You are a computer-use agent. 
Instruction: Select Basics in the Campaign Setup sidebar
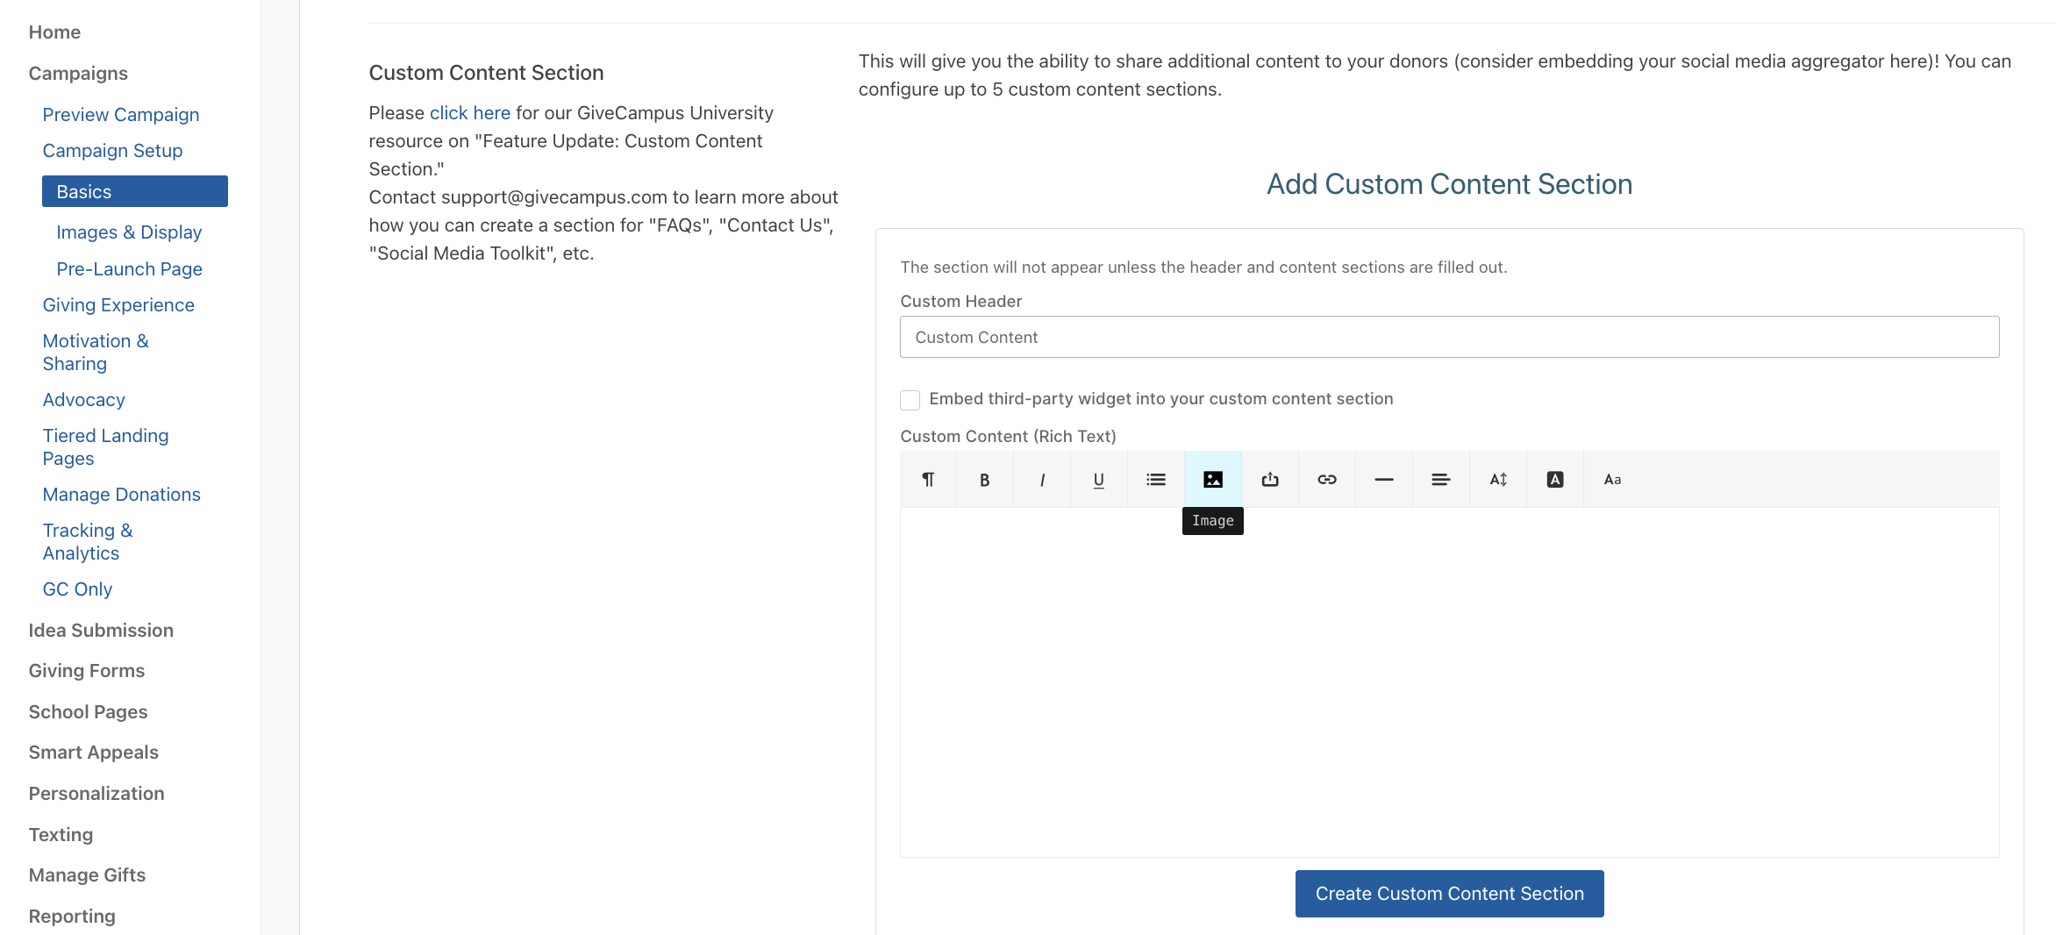[83, 191]
